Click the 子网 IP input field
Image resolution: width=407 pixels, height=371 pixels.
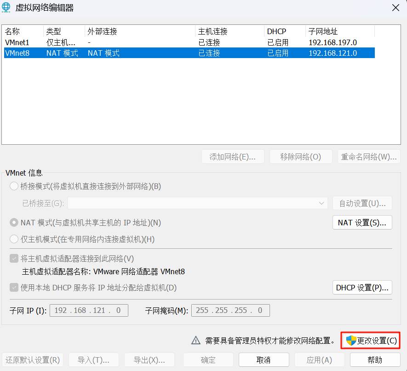coord(89,310)
